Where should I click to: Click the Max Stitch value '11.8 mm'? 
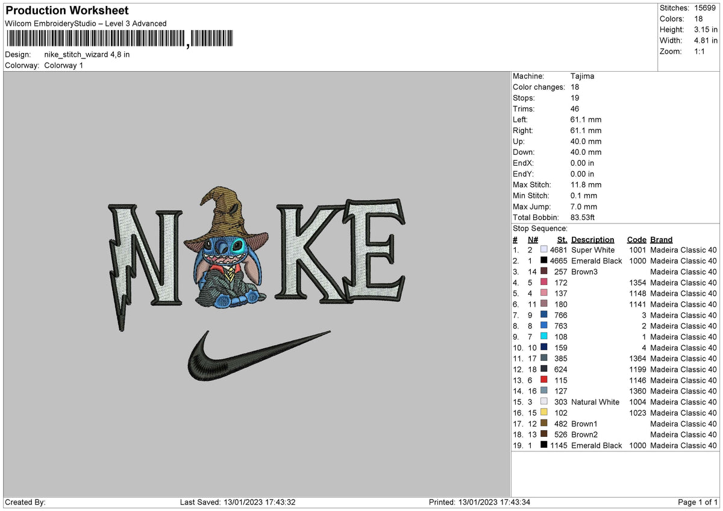pyautogui.click(x=586, y=184)
